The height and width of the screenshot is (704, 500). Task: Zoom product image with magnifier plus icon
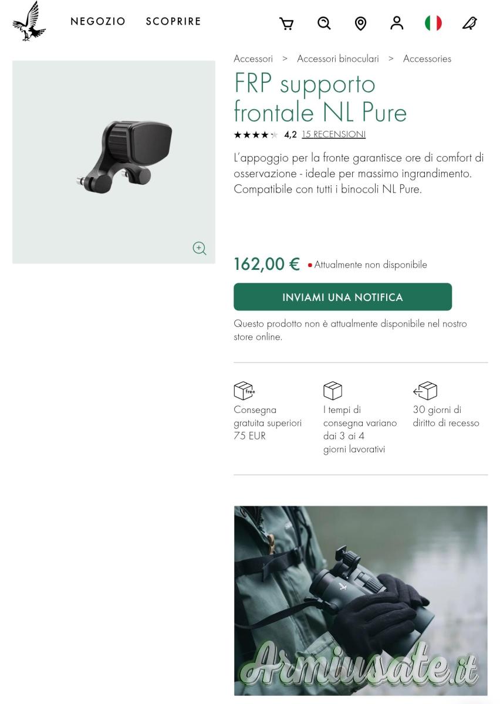(x=200, y=248)
